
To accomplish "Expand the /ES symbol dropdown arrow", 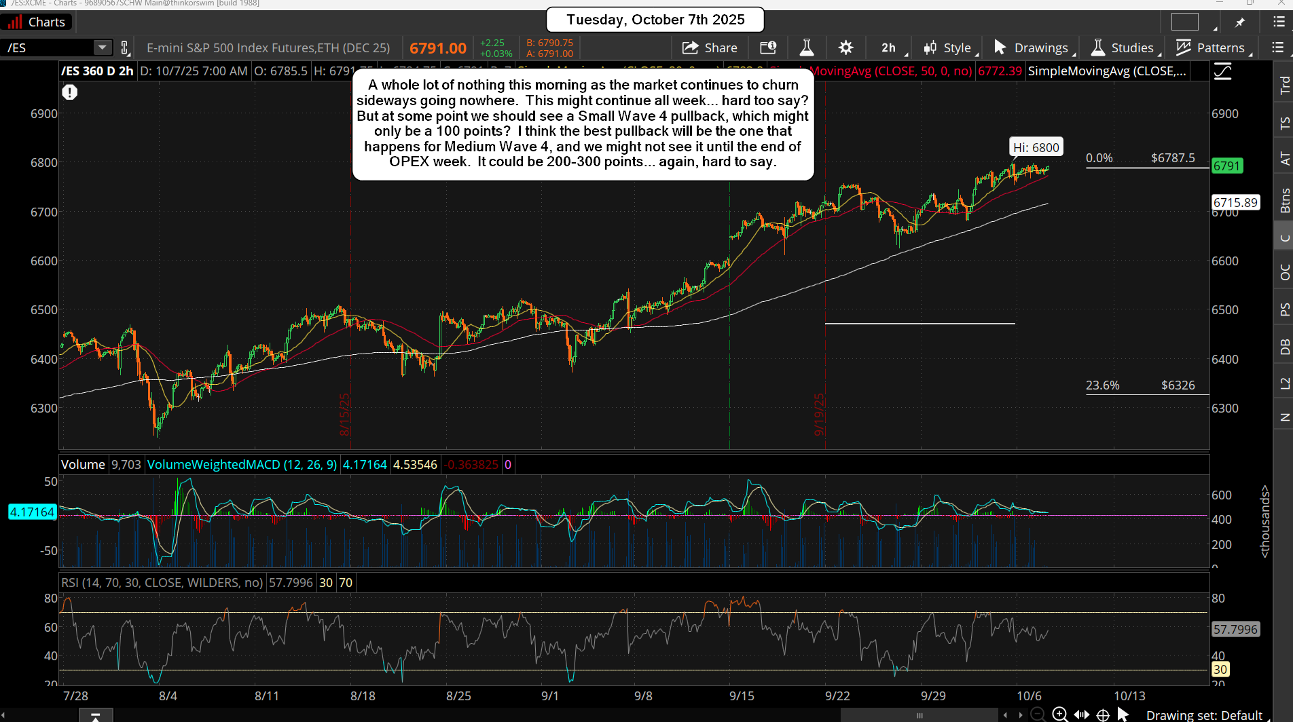I will point(102,47).
